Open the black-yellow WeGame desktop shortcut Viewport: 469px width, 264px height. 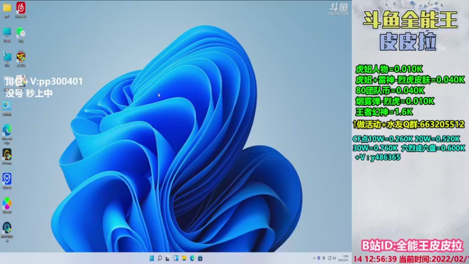click(7, 157)
